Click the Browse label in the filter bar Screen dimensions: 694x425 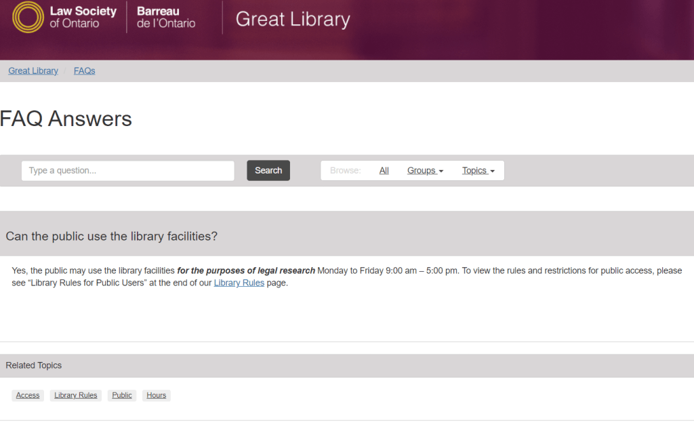(345, 171)
